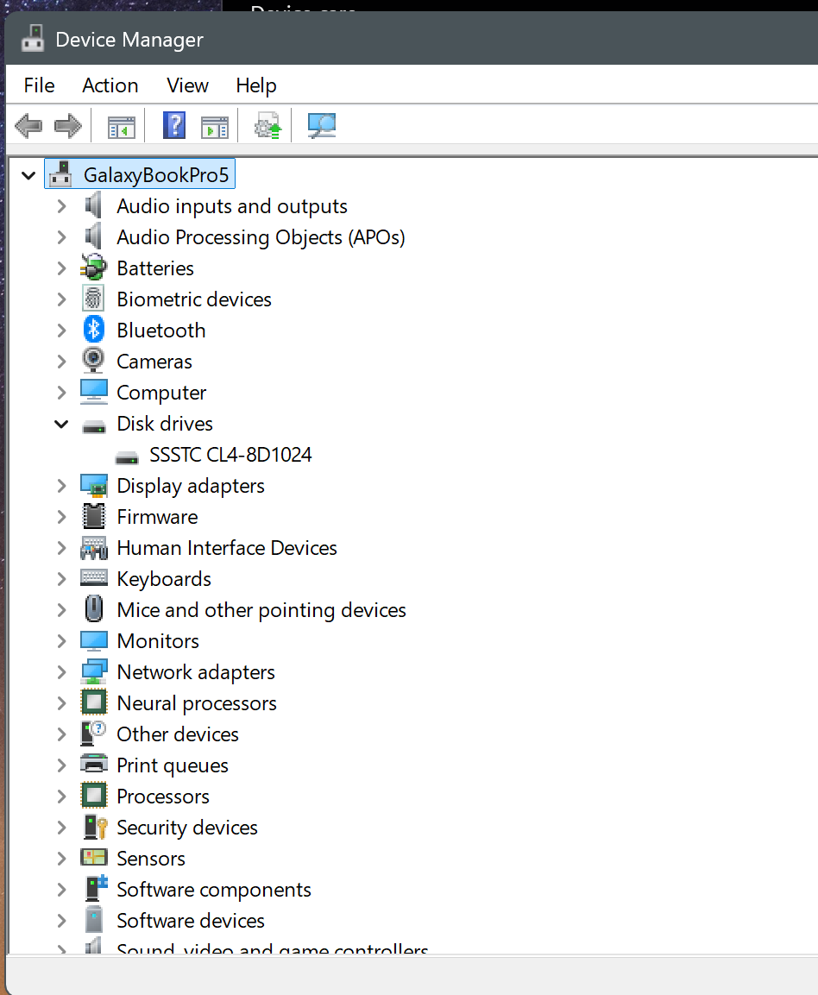Image resolution: width=818 pixels, height=995 pixels.
Task: Click the Security devices key icon
Action: (95, 827)
